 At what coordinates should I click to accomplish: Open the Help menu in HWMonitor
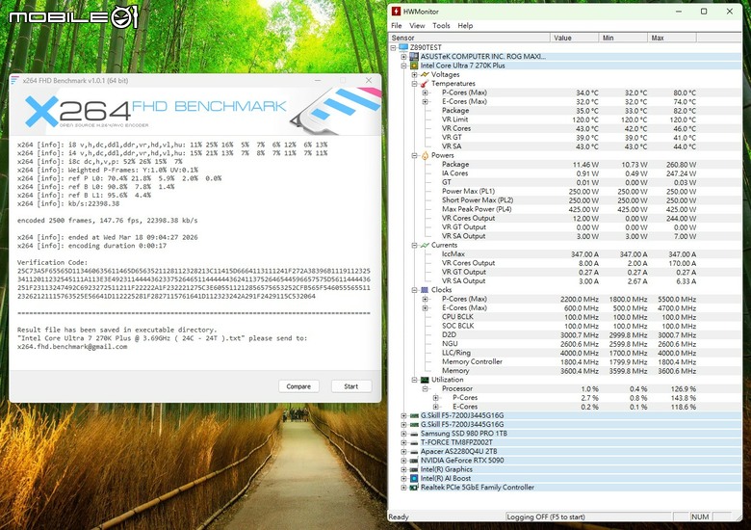coord(465,25)
